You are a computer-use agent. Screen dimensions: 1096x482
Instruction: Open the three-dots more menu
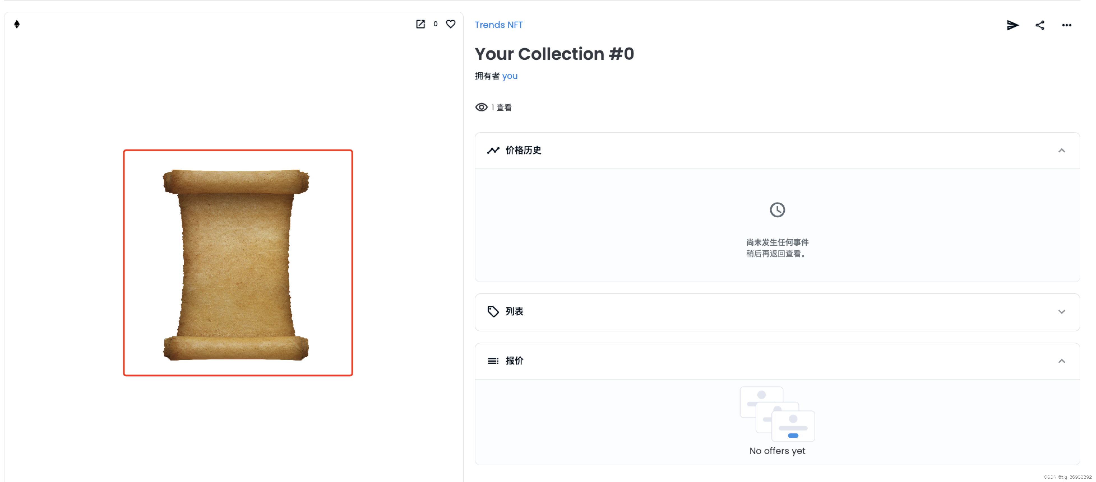click(1066, 25)
